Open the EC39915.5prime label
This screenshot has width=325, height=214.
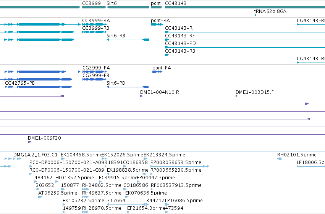(118, 178)
